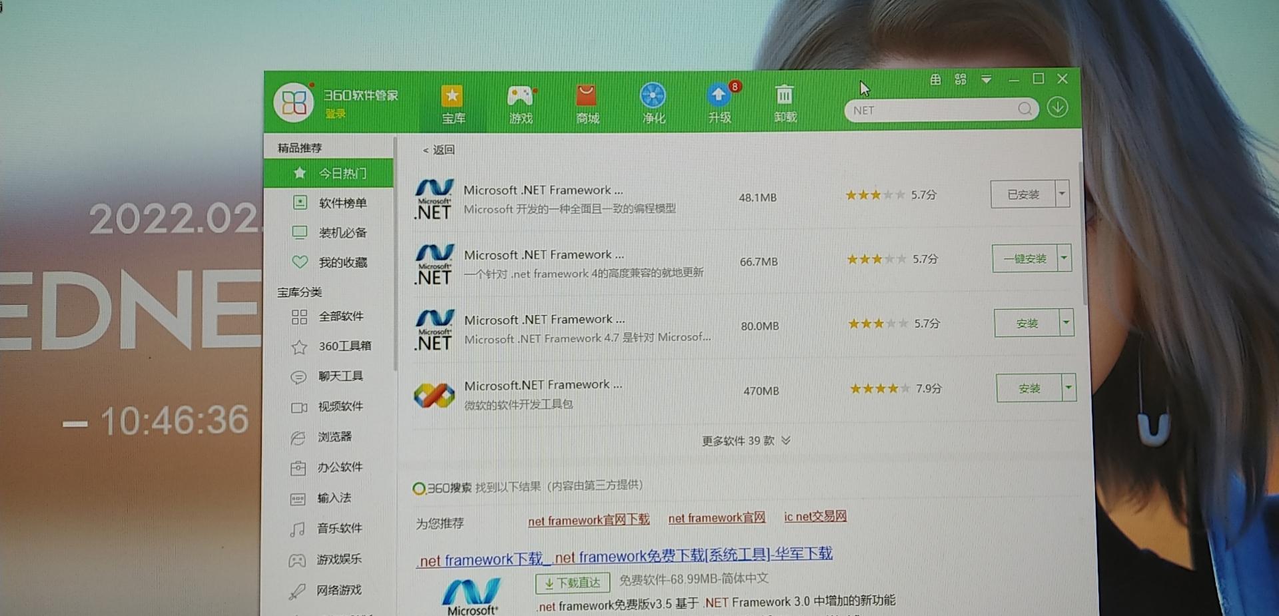This screenshot has height=616, width=1279.
Task: Select 软件榜单 in the sidebar
Action: [342, 203]
